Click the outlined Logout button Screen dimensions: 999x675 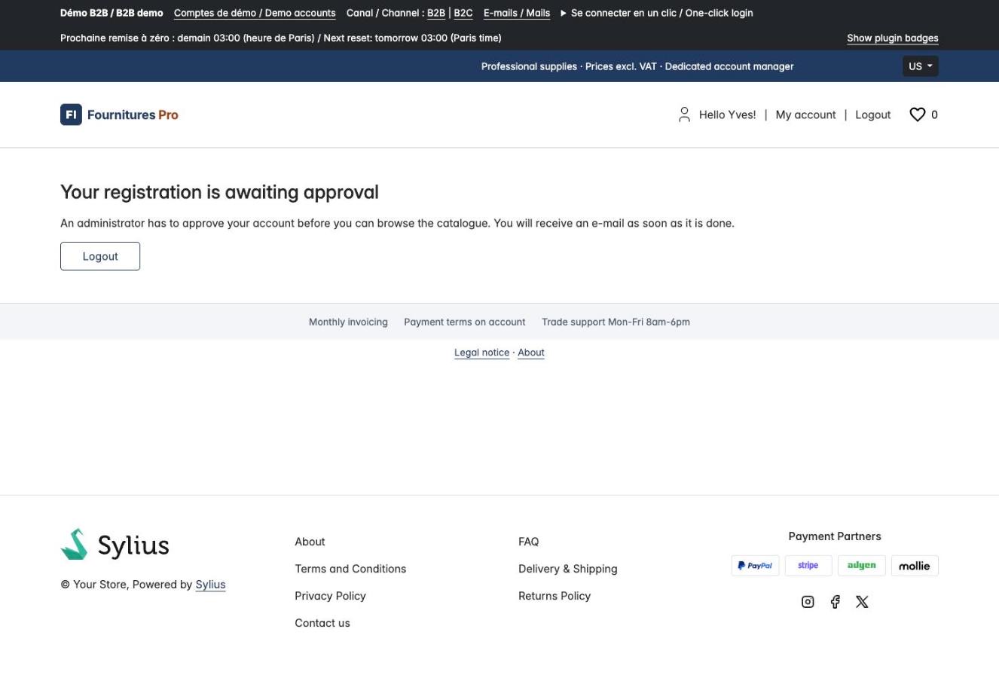[100, 256]
